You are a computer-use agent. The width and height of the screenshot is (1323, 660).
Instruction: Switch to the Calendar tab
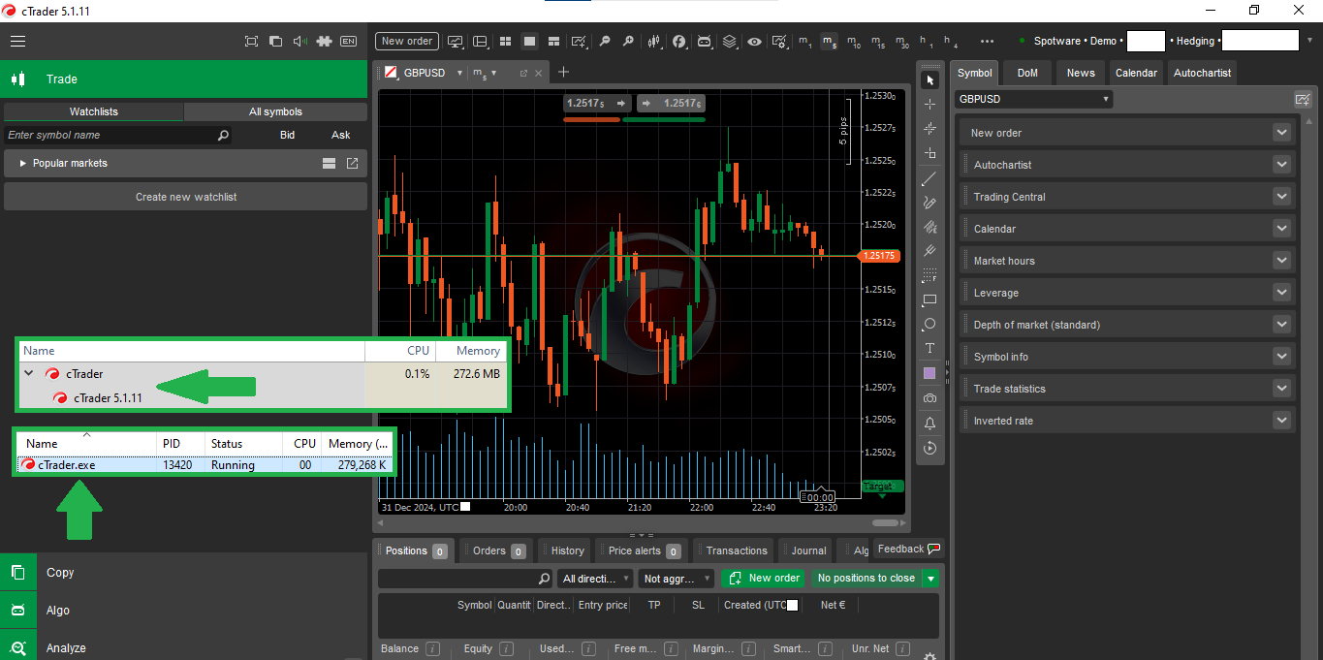(x=1136, y=73)
